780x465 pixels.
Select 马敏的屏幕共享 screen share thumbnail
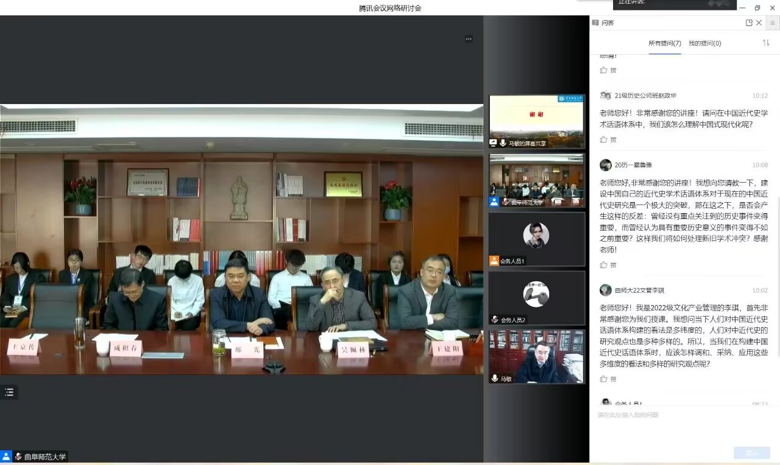pyautogui.click(x=536, y=121)
